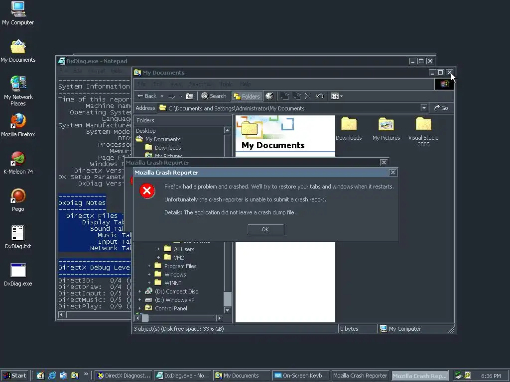Expand the (D:) Compact Disc node

click(139, 291)
